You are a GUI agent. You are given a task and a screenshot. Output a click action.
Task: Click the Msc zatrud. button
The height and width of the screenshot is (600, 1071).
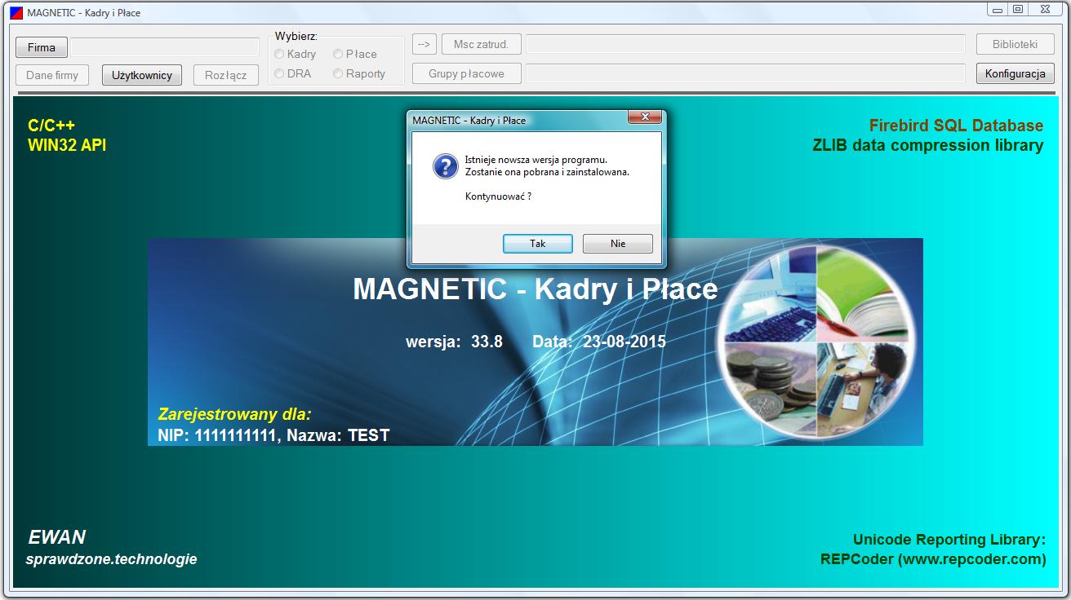[x=481, y=44]
